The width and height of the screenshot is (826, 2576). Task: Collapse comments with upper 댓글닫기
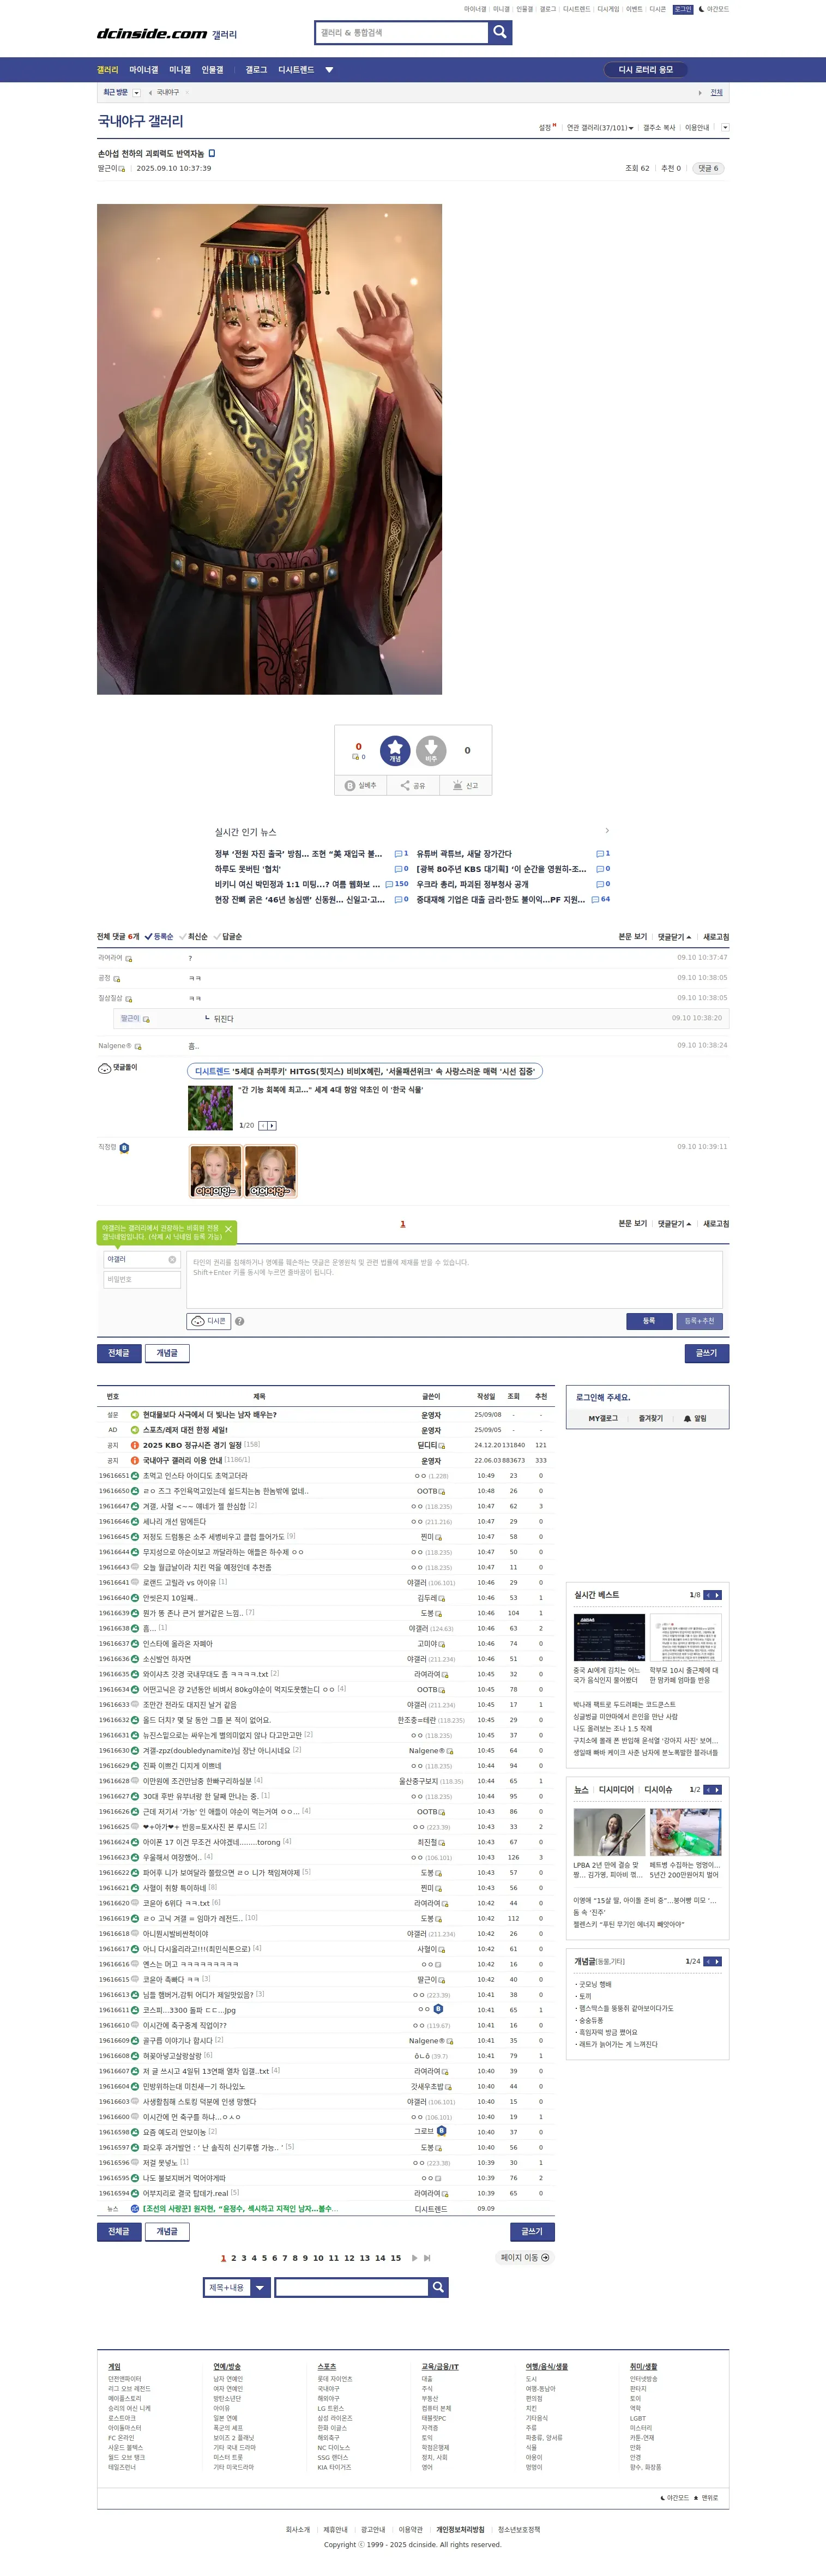(674, 937)
